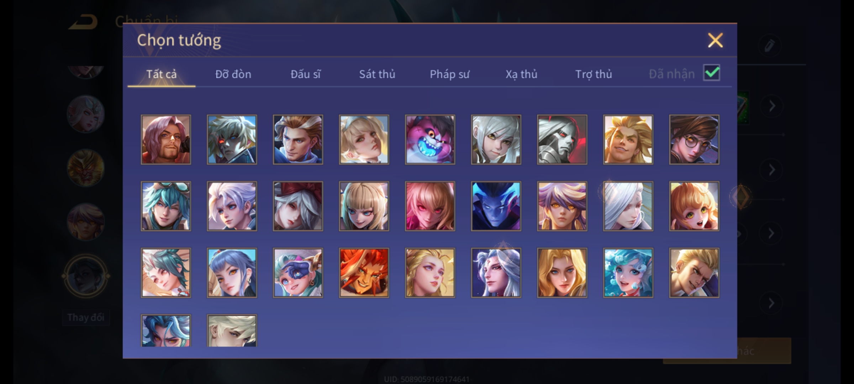Show the Xạ thủ hero category

click(x=521, y=74)
